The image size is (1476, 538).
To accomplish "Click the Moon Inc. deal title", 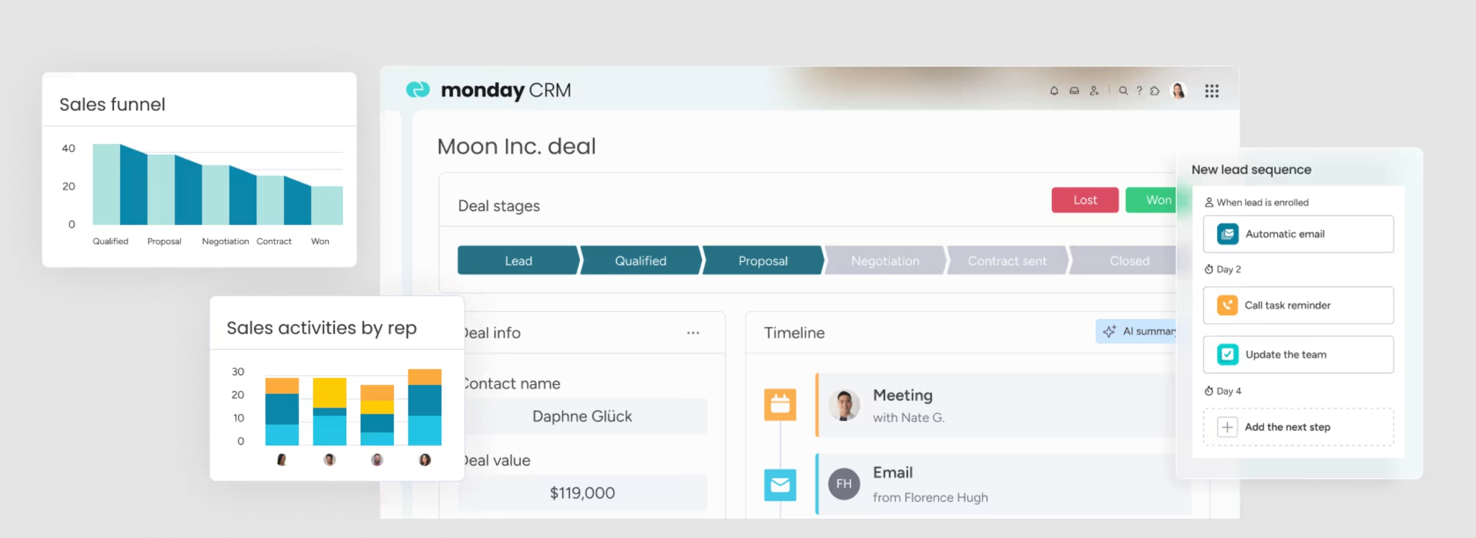I will [x=517, y=146].
